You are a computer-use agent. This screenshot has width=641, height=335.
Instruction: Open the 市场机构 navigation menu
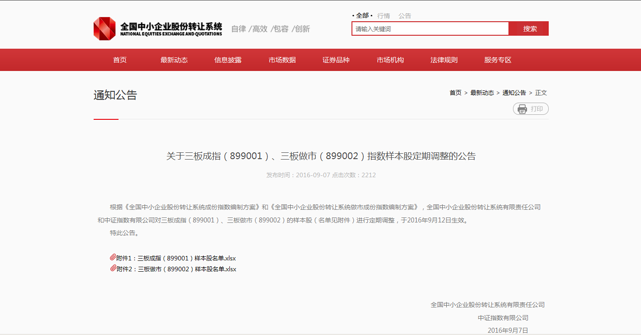(x=390, y=60)
